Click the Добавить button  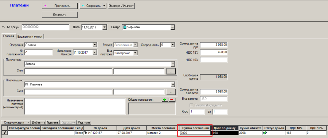click(x=39, y=122)
